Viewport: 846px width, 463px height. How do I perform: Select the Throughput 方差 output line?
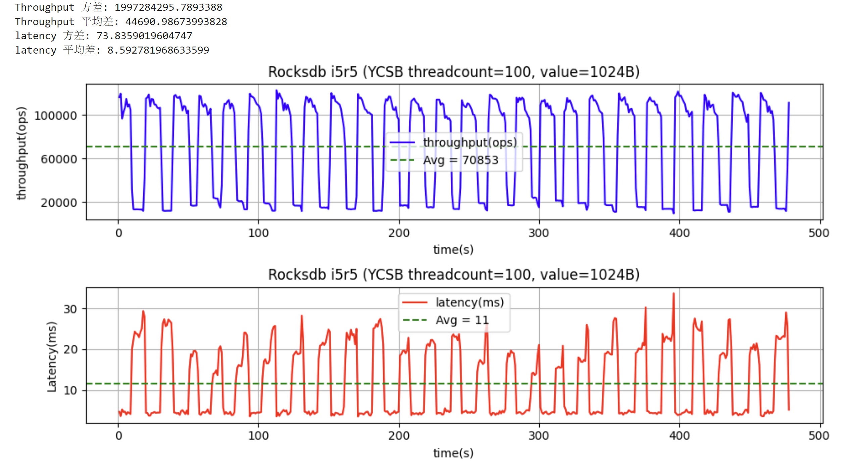point(118,7)
